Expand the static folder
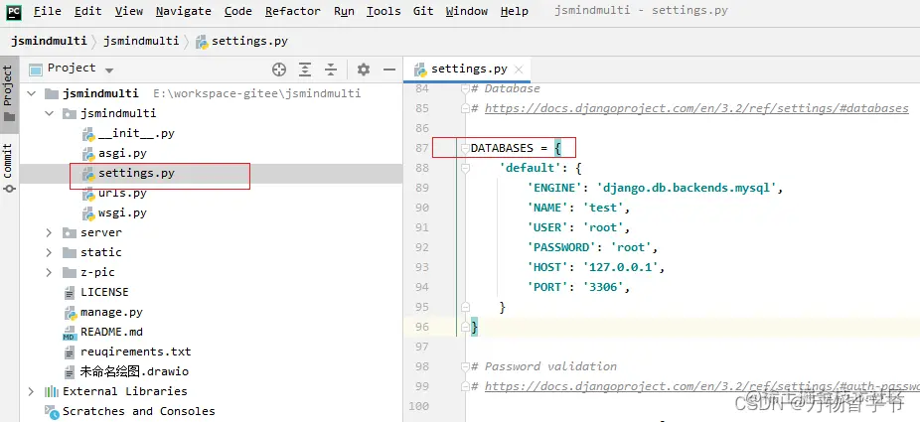Viewport: 920px width, 422px height. tap(50, 252)
